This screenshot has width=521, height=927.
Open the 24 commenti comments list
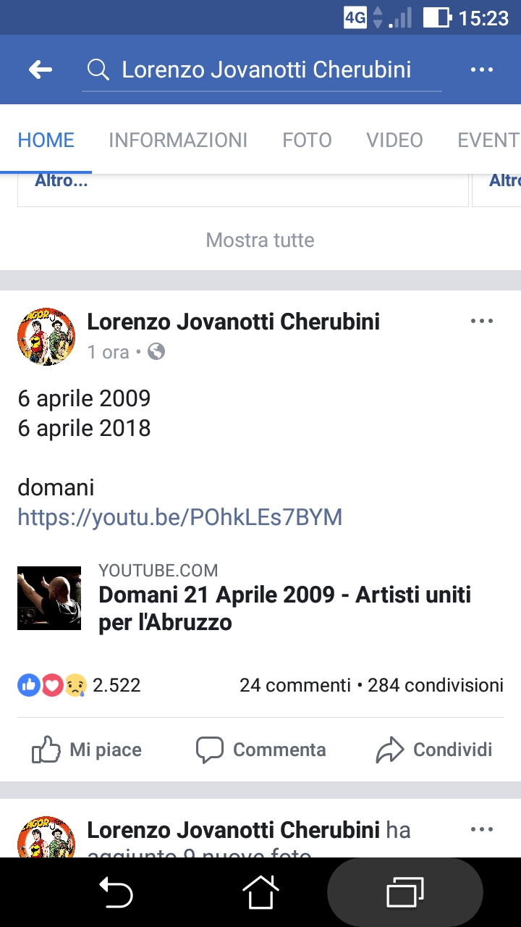coord(295,685)
